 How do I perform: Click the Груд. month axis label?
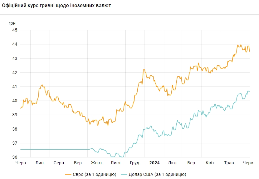coord(135,163)
